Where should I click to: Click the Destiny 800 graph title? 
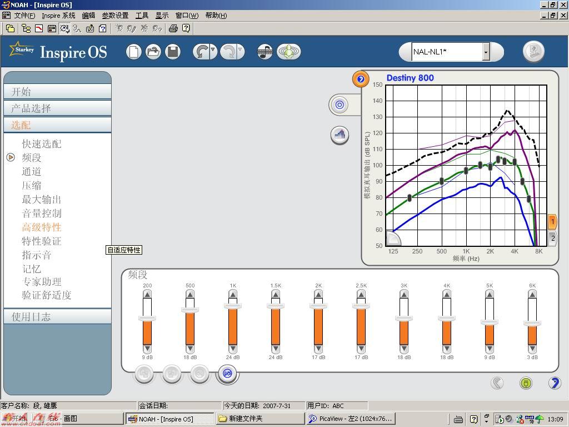click(x=410, y=78)
